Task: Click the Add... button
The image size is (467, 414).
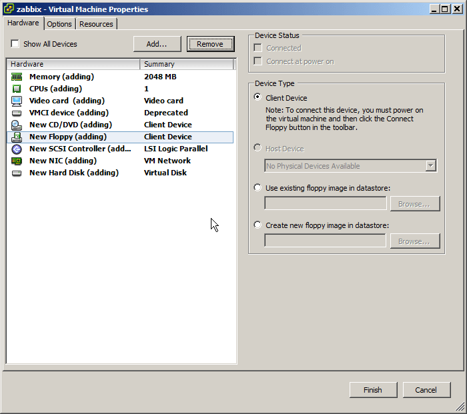Action: point(157,44)
